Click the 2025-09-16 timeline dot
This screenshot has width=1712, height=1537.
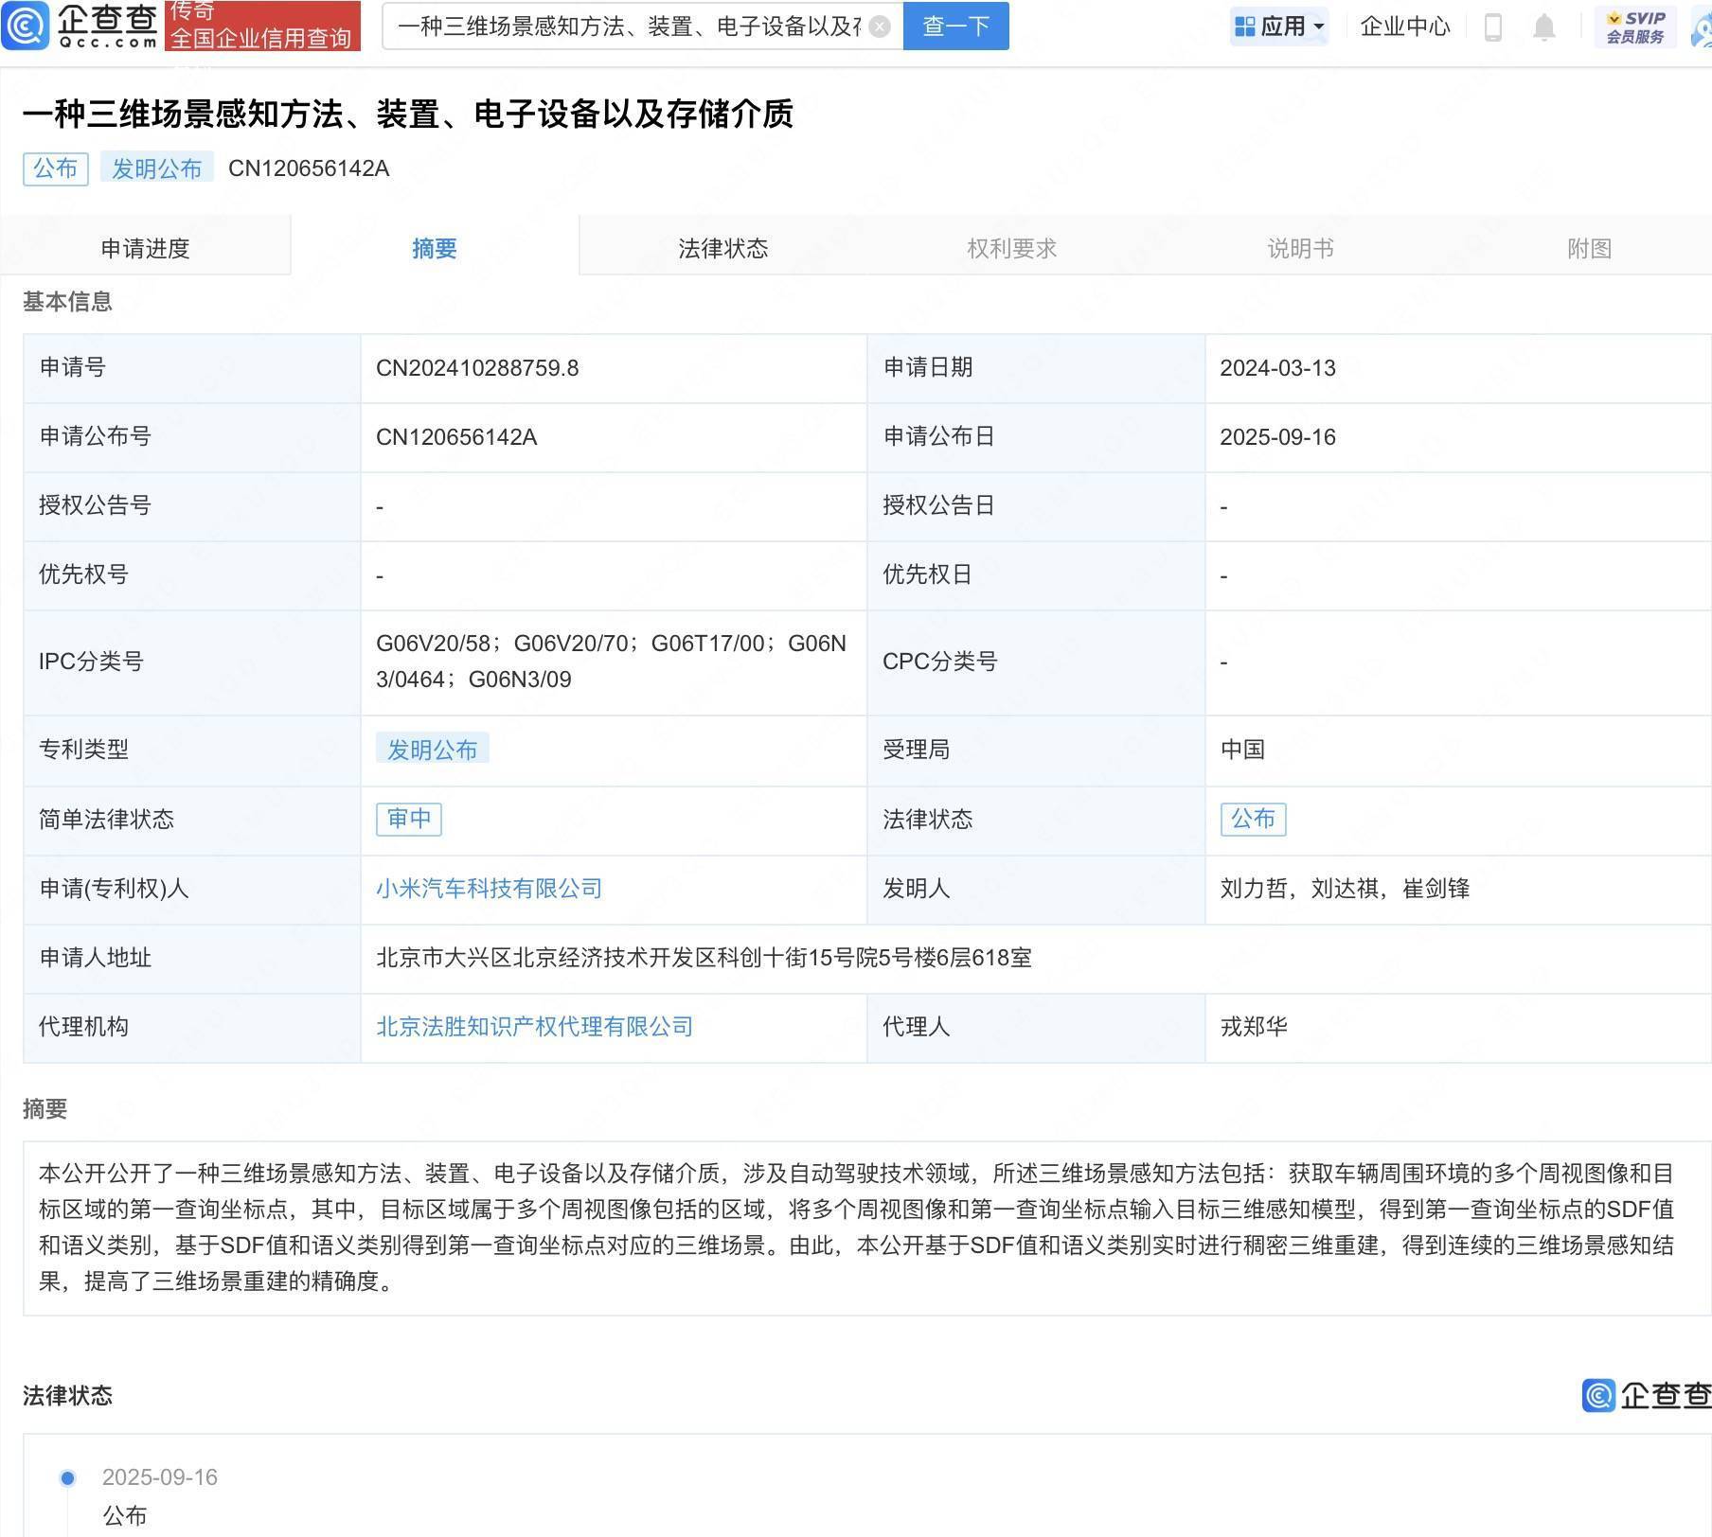[67, 1477]
